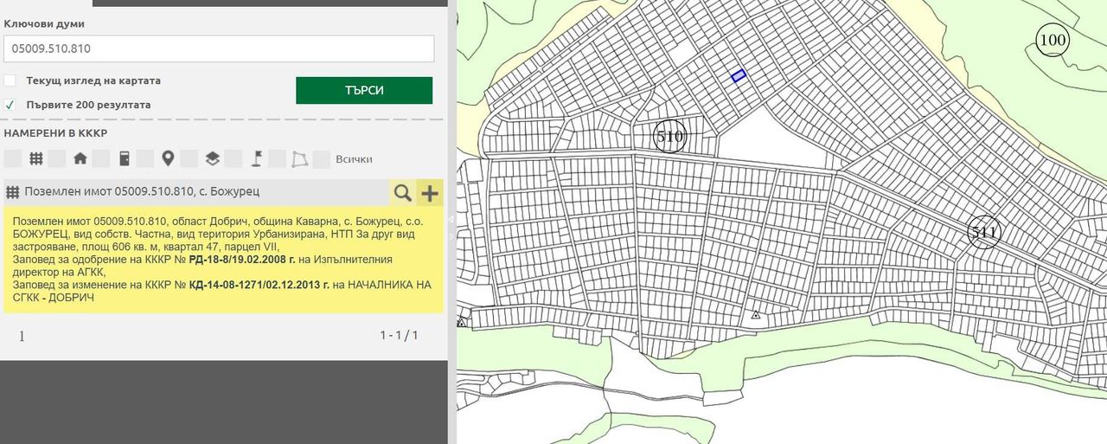The image size is (1107, 444).
Task: Select the blue highlighted parcel on map
Action: tap(739, 76)
